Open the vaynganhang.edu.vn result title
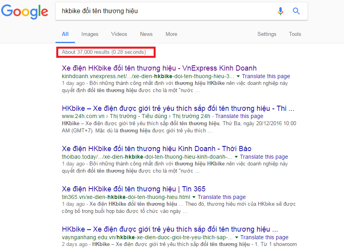This screenshot has width=344, height=248. point(172,229)
